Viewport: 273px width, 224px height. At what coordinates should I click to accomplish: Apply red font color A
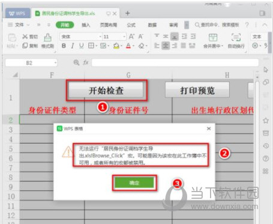pyautogui.click(x=128, y=46)
